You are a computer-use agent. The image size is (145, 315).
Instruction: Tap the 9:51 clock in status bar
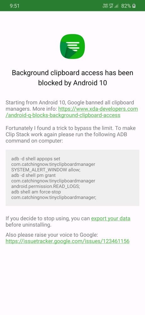tap(14, 6)
